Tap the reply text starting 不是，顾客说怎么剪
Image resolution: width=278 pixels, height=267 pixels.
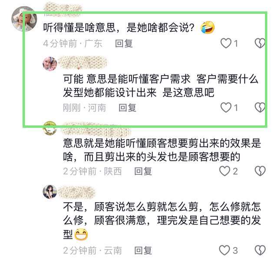[x=162, y=220]
